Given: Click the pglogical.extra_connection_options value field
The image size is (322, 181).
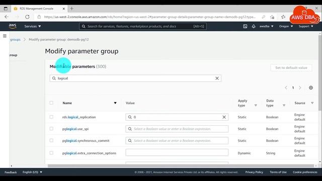Looking at the screenshot, I should 177,152.
